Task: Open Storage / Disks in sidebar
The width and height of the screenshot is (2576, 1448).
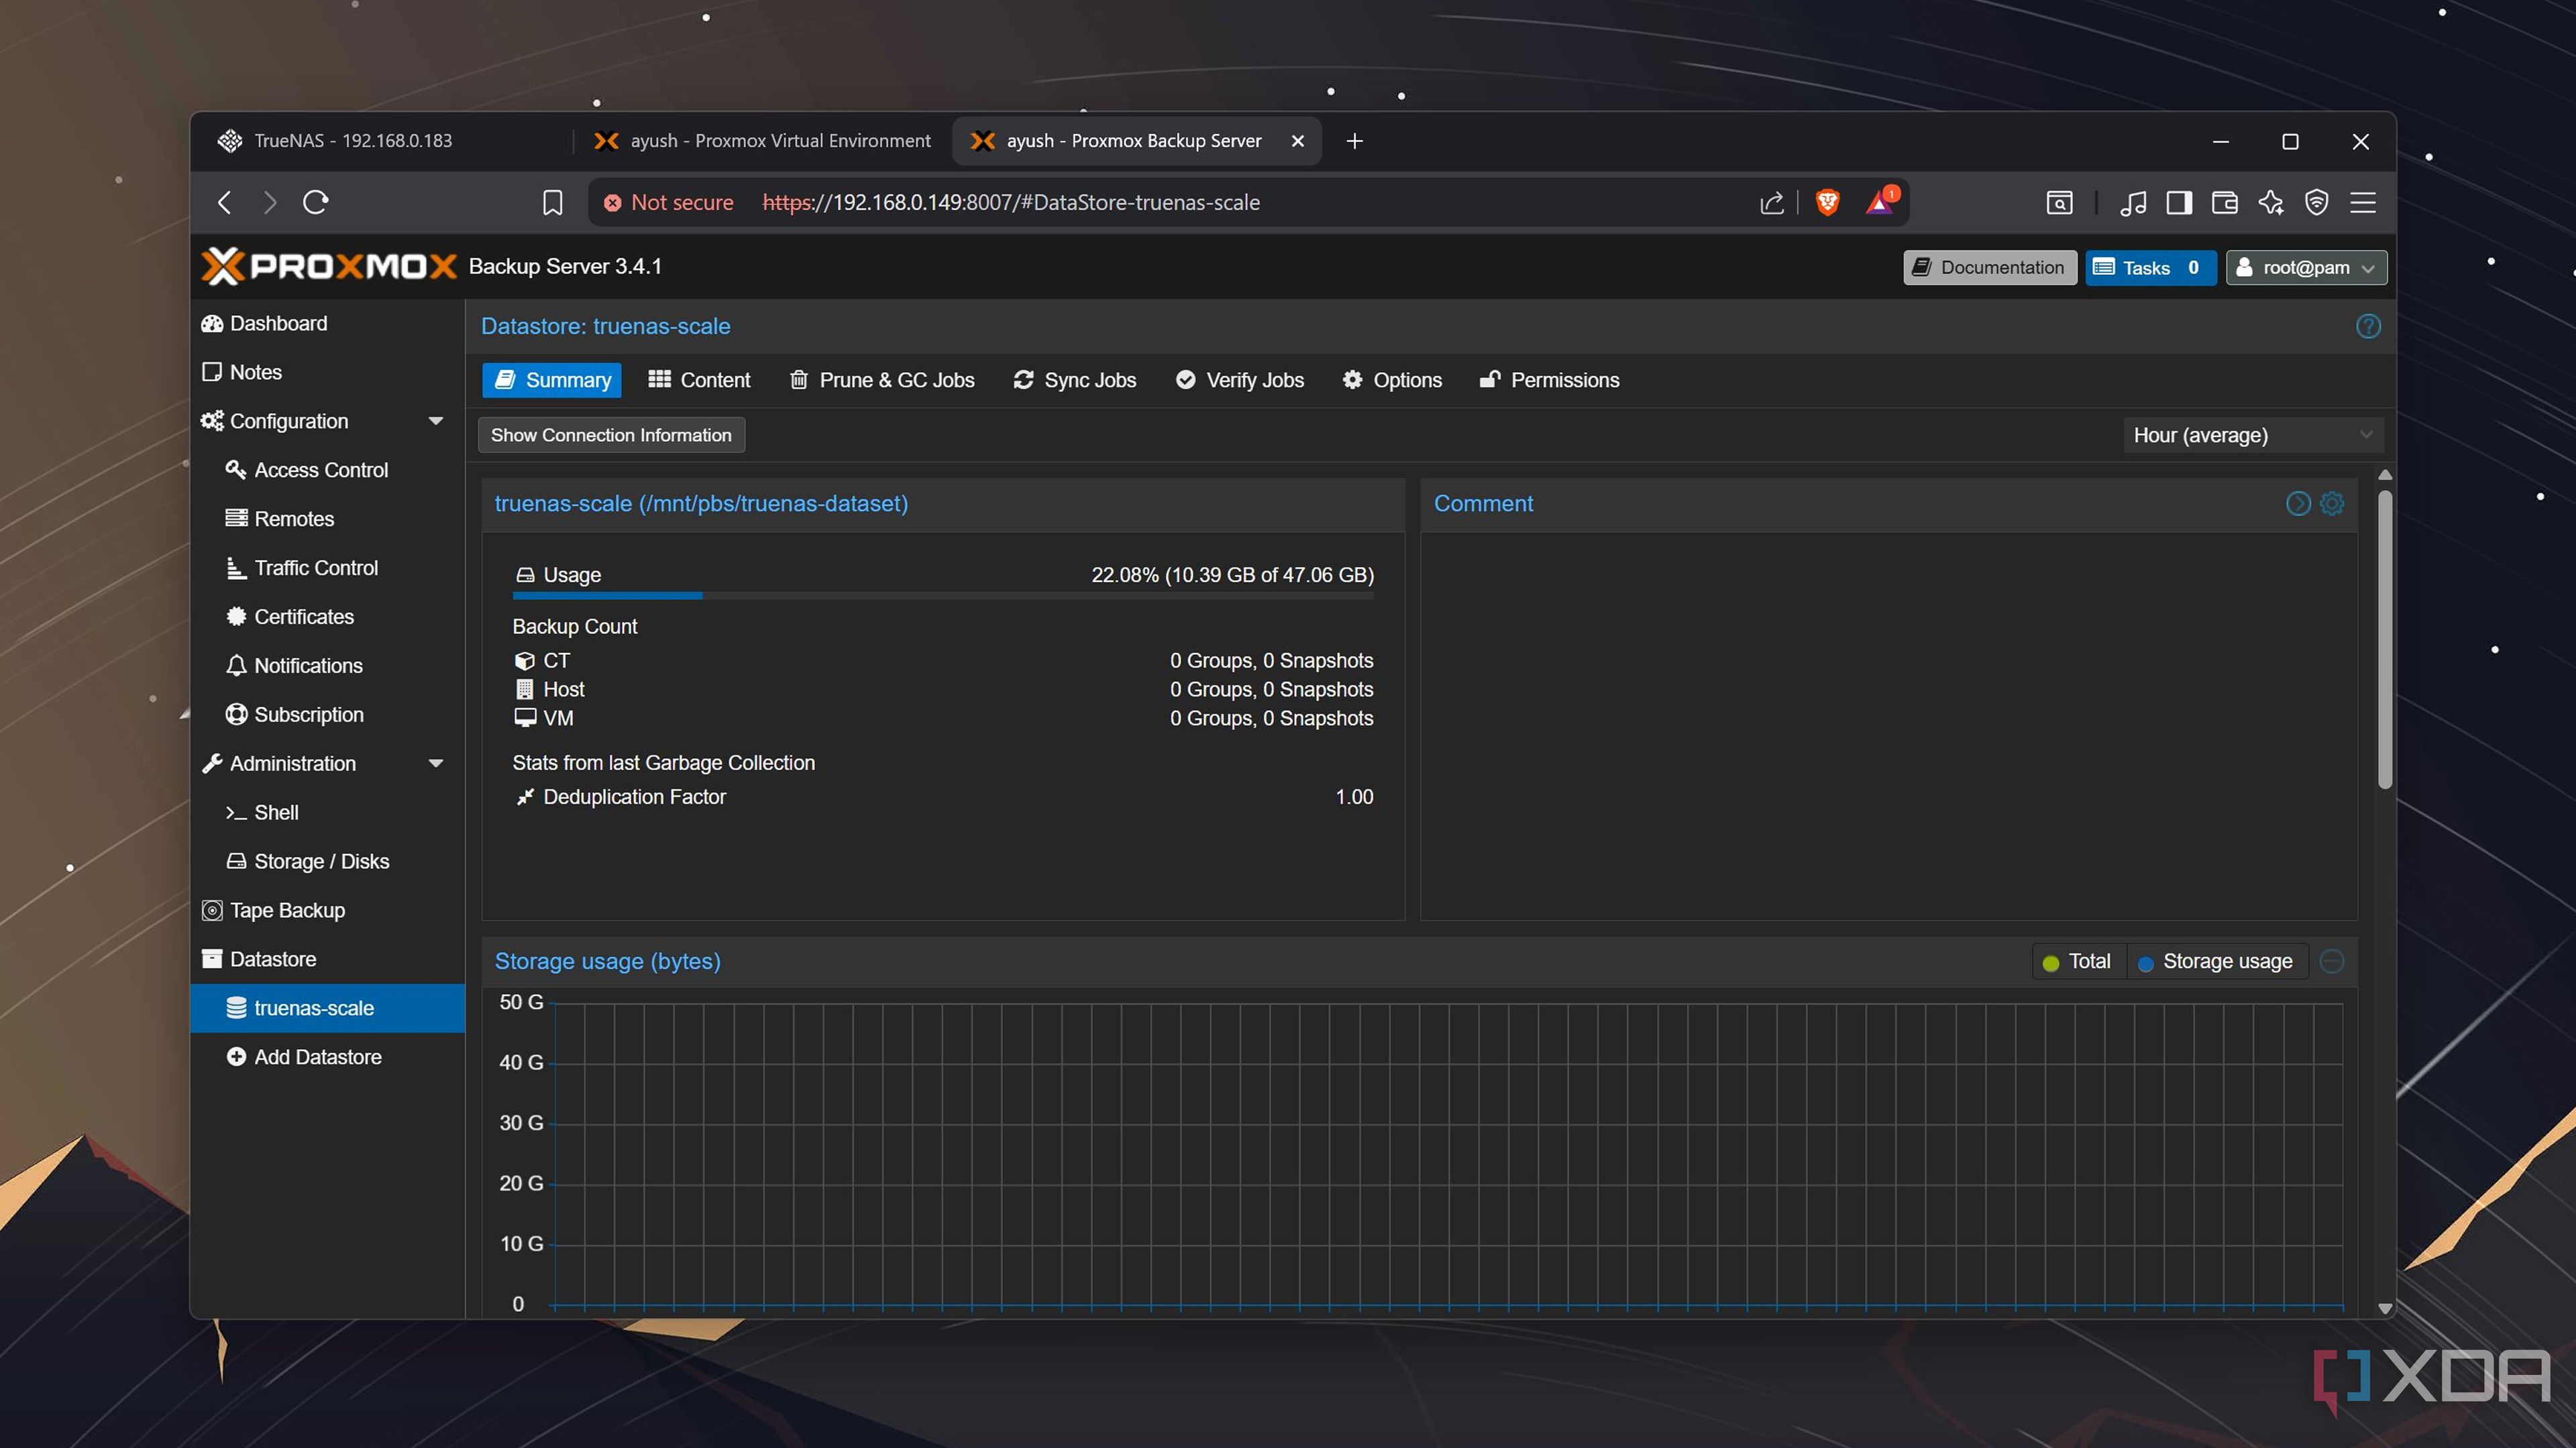Action: [328, 860]
